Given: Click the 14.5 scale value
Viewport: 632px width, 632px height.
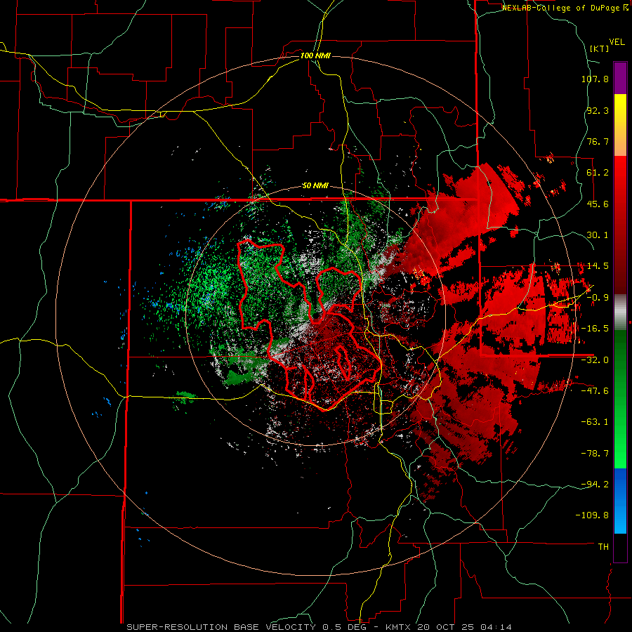Looking at the screenshot, I should pyautogui.click(x=598, y=266).
